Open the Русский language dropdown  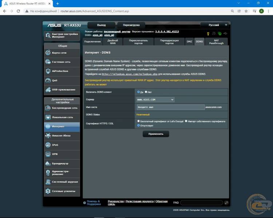[215, 25]
